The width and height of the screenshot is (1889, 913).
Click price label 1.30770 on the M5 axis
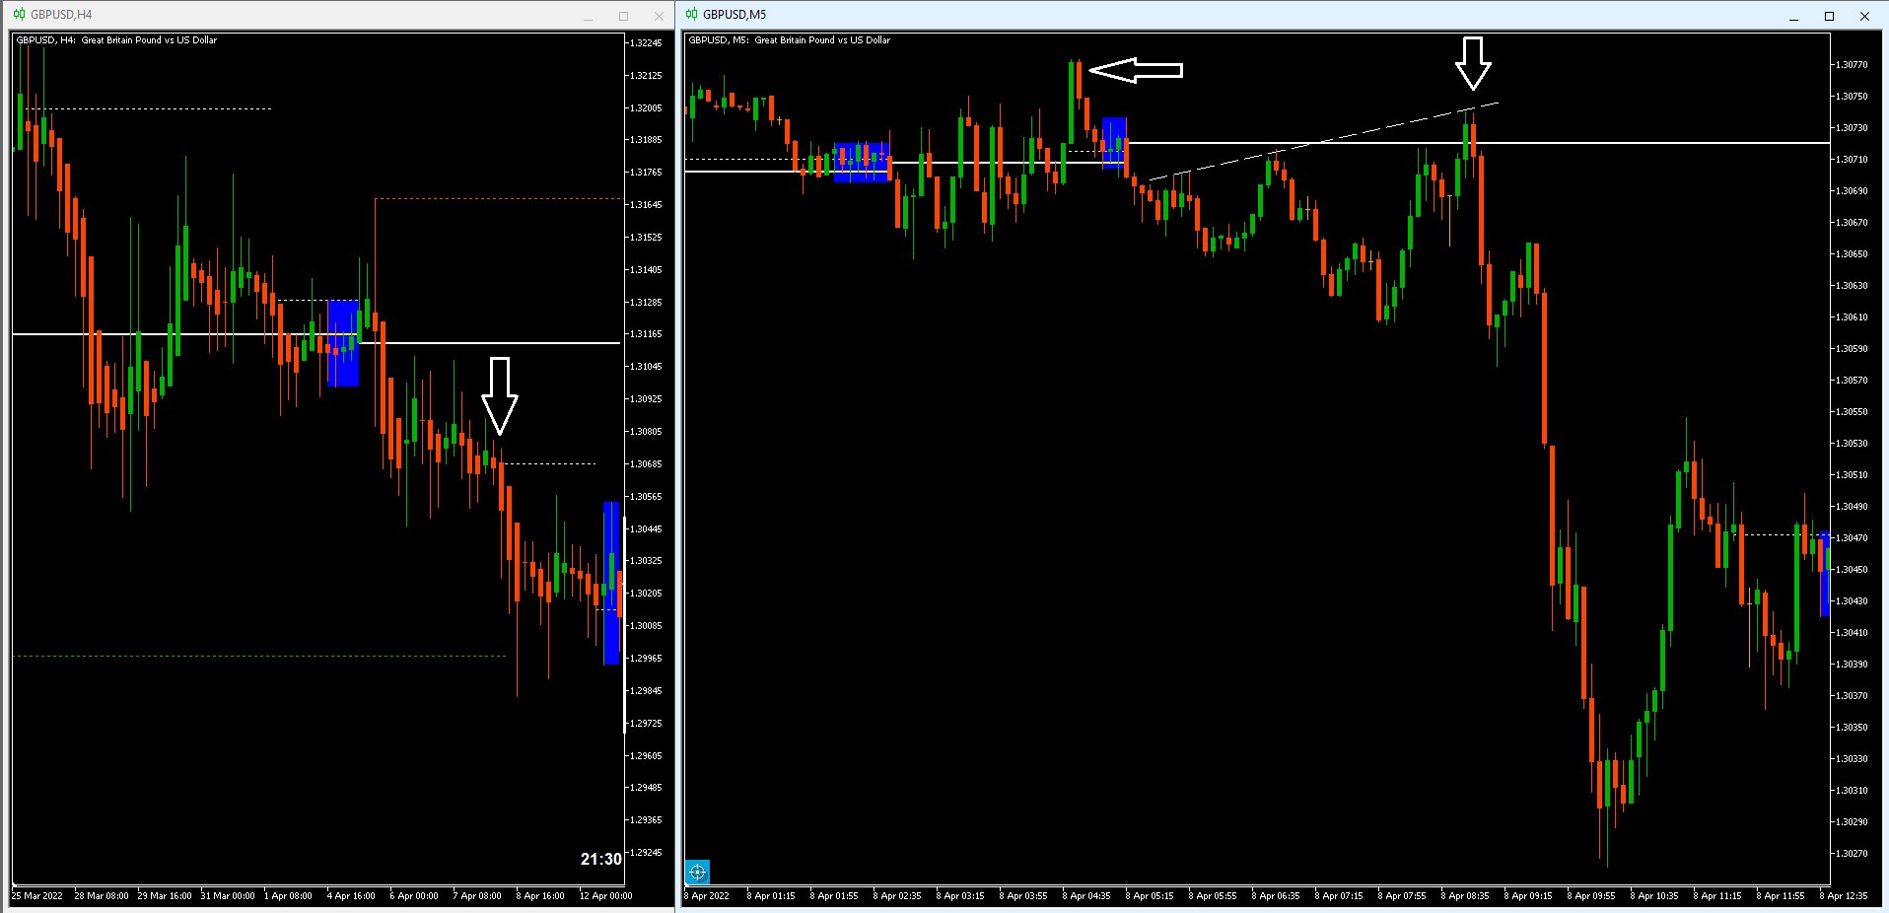(1852, 65)
